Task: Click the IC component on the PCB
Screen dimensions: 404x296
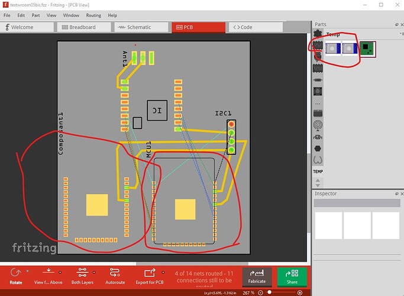Action: (157, 110)
